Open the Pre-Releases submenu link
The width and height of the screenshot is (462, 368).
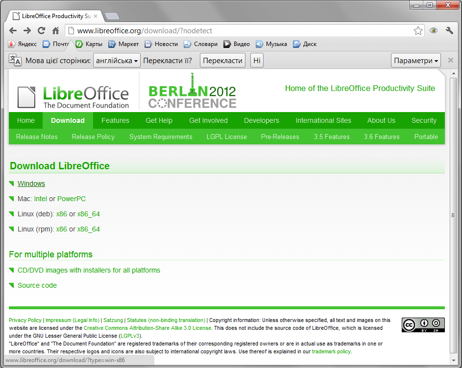click(280, 137)
